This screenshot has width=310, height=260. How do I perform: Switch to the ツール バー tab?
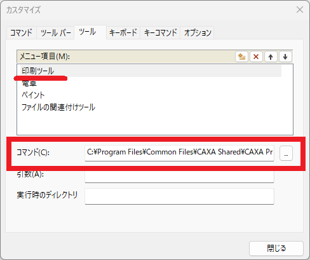click(55, 32)
